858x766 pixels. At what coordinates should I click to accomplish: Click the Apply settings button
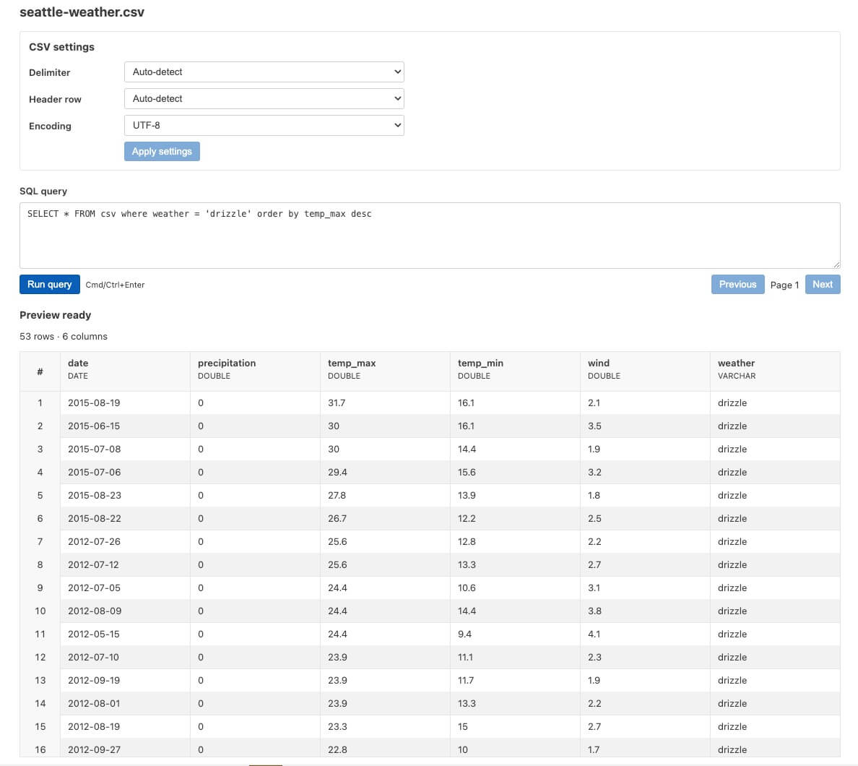162,151
